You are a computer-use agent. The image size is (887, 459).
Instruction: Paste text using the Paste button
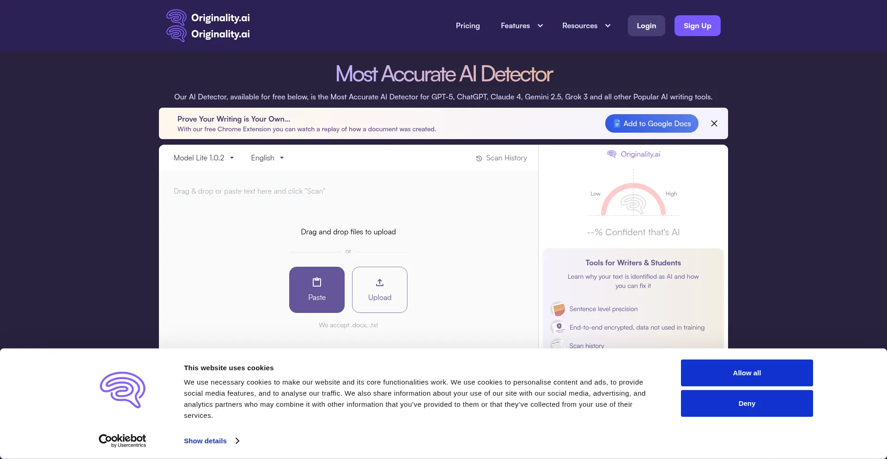[x=317, y=290]
